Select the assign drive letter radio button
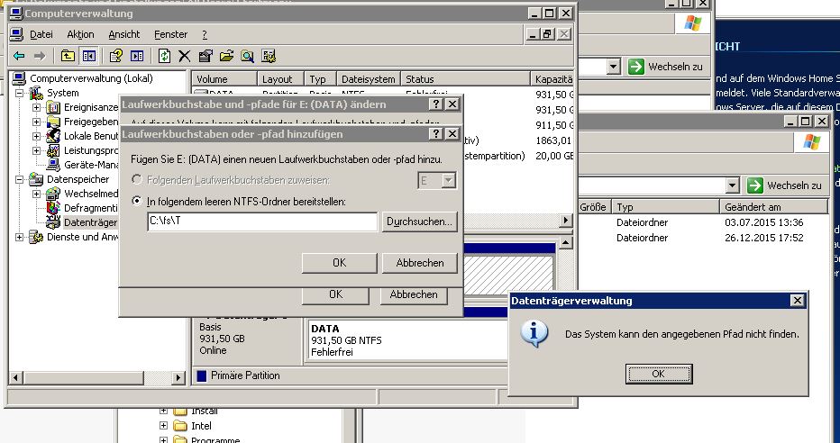This screenshot has width=840, height=443. 138,181
